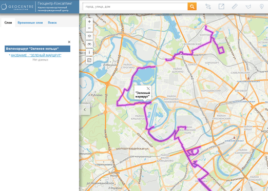
Task: Click the envelope feedback icon
Action: click(248, 7)
